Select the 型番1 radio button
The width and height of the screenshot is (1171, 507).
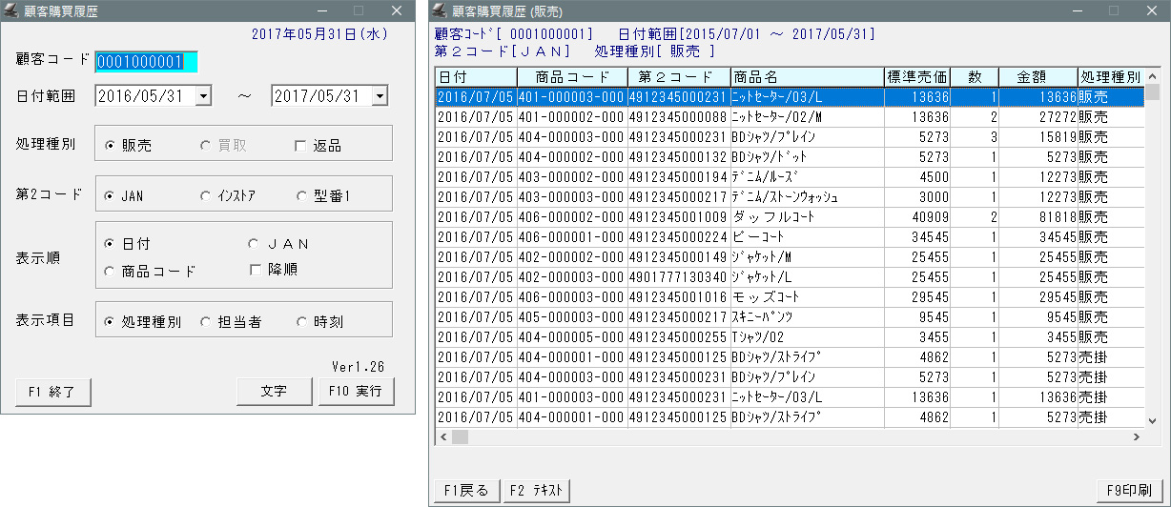[301, 195]
